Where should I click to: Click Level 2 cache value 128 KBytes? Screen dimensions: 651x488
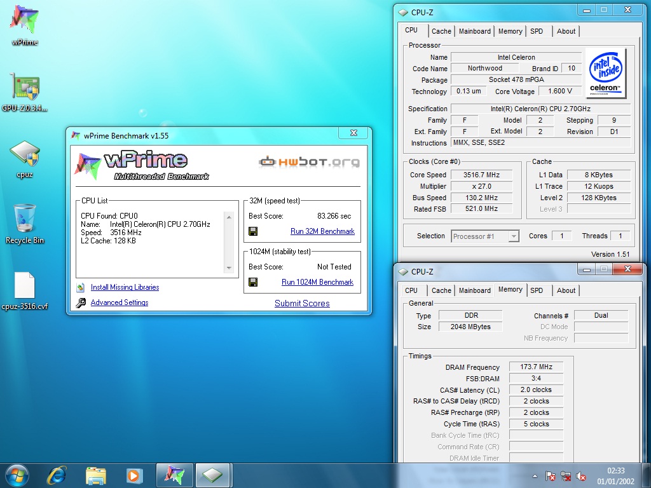point(599,198)
